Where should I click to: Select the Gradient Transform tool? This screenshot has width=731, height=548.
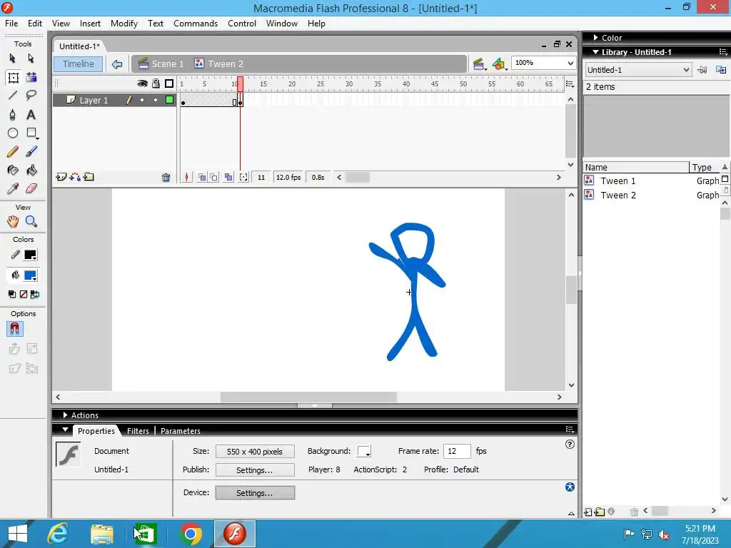click(x=31, y=77)
